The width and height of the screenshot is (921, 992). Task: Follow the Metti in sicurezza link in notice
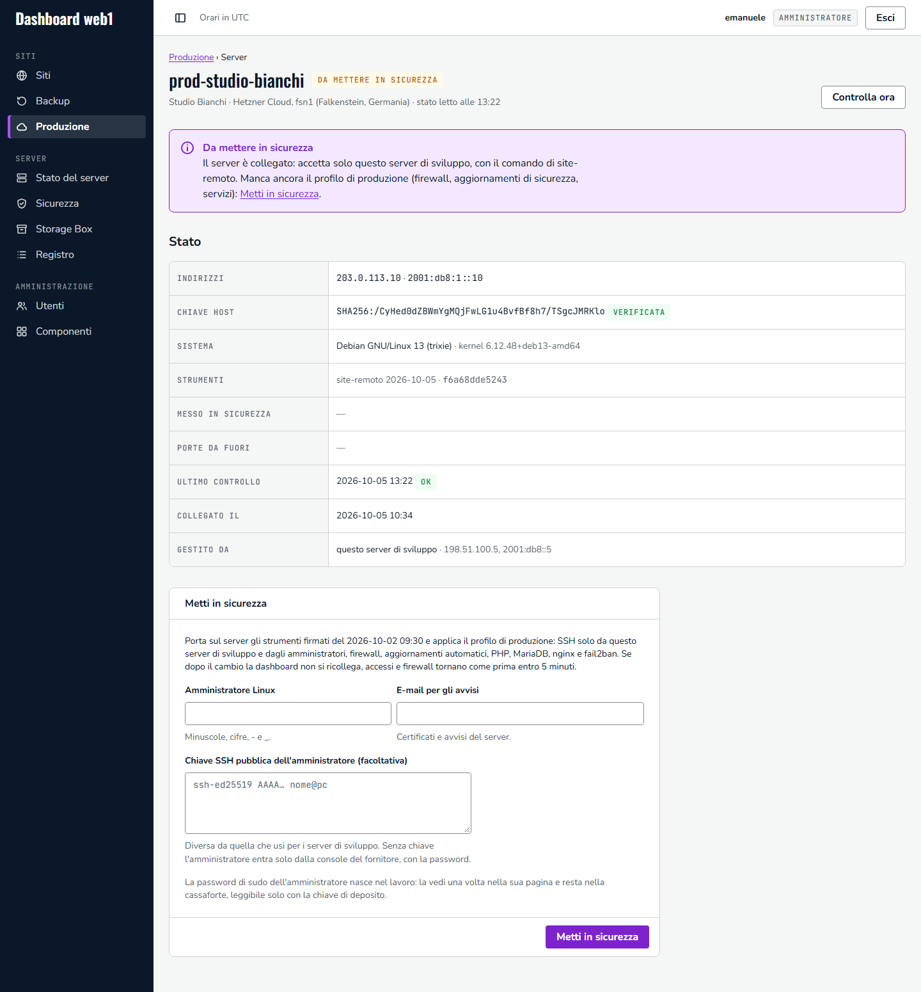[x=279, y=194]
